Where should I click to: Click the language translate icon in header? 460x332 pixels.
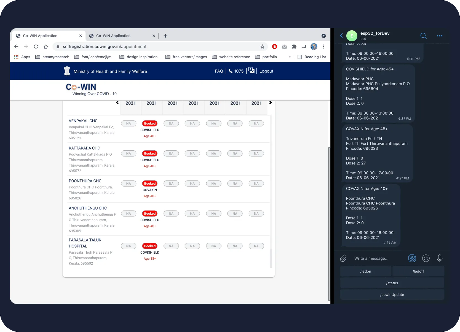[251, 71]
